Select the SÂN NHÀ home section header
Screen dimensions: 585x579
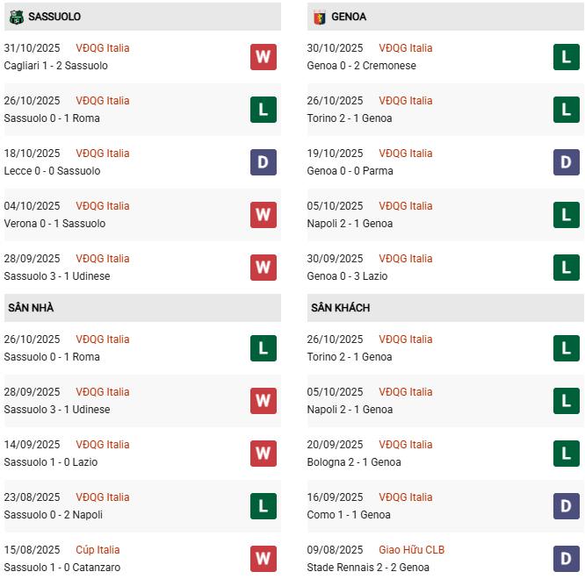coord(31,308)
